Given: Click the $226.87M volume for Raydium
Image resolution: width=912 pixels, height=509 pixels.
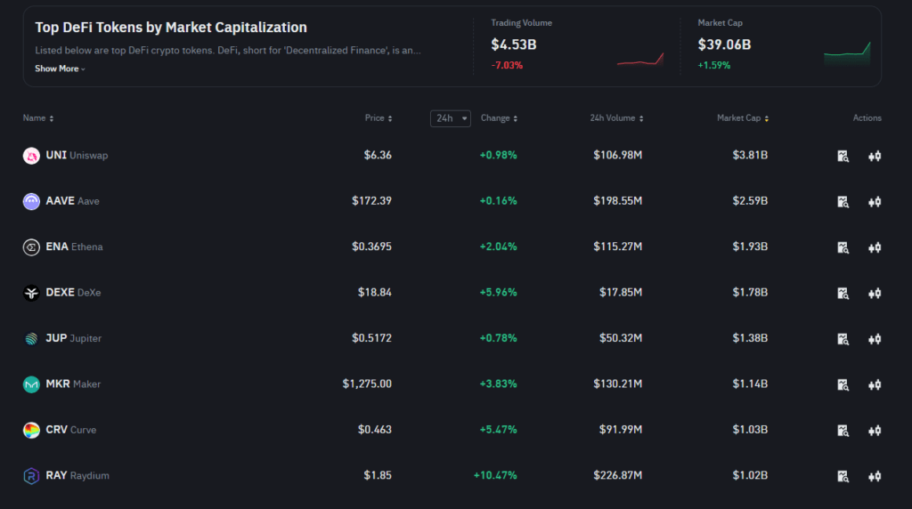Looking at the screenshot, I should click(x=618, y=475).
